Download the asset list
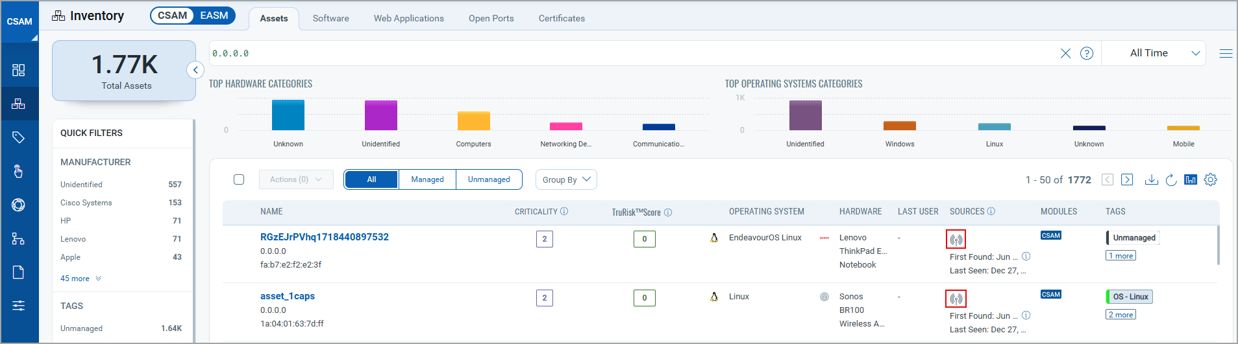This screenshot has width=1238, height=344. coord(1151,179)
